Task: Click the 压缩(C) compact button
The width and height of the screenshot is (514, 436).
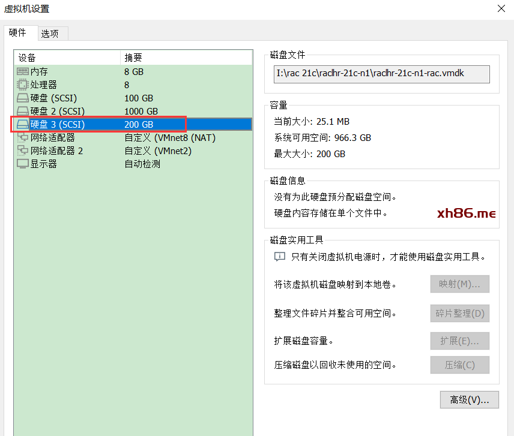Action: click(460, 365)
